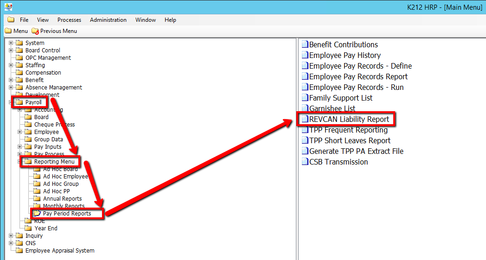This screenshot has width=486, height=260.
Task: Click the Benefit Contributions document icon
Action: [x=305, y=45]
